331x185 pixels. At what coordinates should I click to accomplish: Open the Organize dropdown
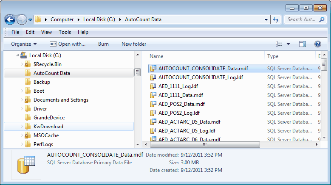coord(24,44)
